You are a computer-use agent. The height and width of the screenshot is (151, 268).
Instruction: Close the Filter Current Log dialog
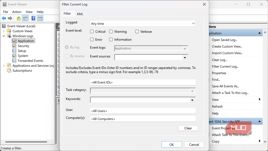[x=204, y=4]
